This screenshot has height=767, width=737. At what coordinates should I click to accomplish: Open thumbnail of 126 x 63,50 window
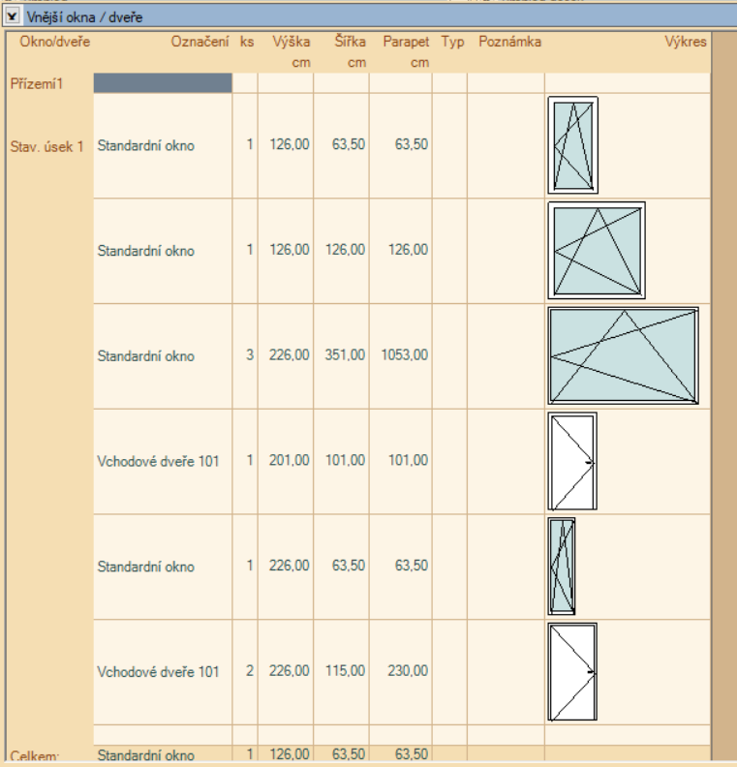coord(573,145)
